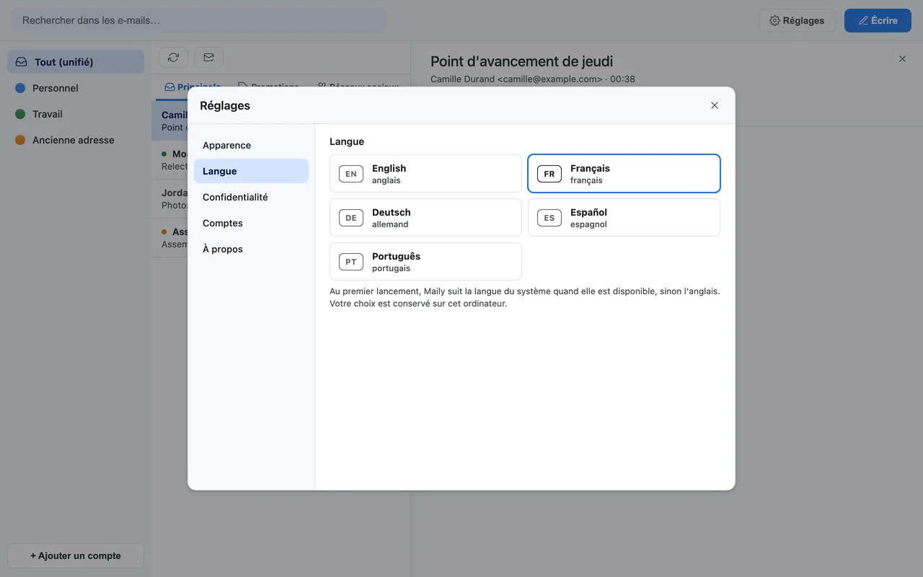Go to the Comptes settings section
This screenshot has width=923, height=577.
[251, 223]
